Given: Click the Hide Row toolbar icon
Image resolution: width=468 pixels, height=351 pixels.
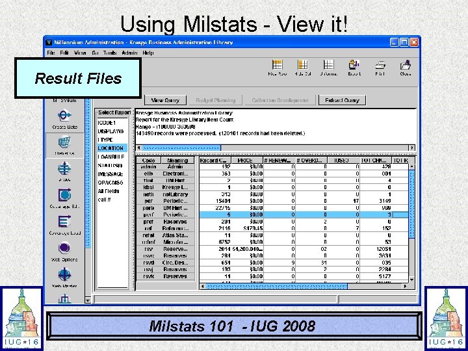Looking at the screenshot, I should point(277,68).
